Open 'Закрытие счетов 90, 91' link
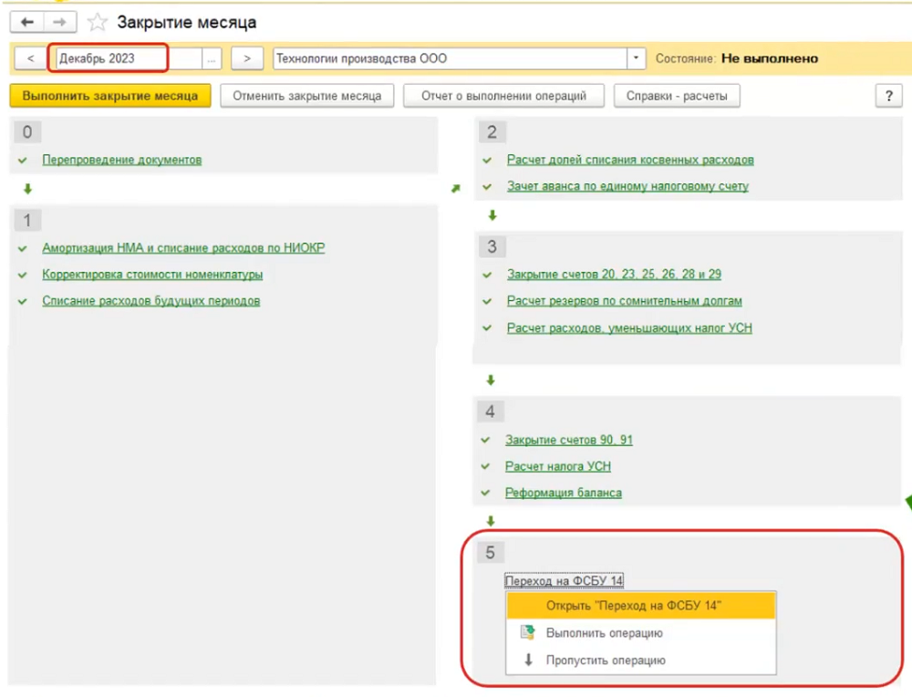912x697 pixels. tap(569, 441)
